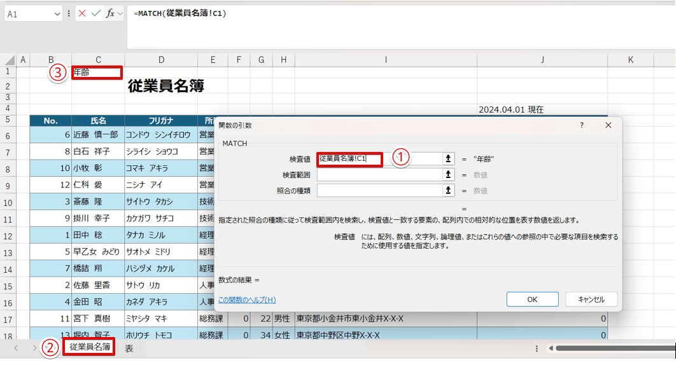
Task: Click the horizontal scrollbar at bottom
Action: [x=611, y=348]
